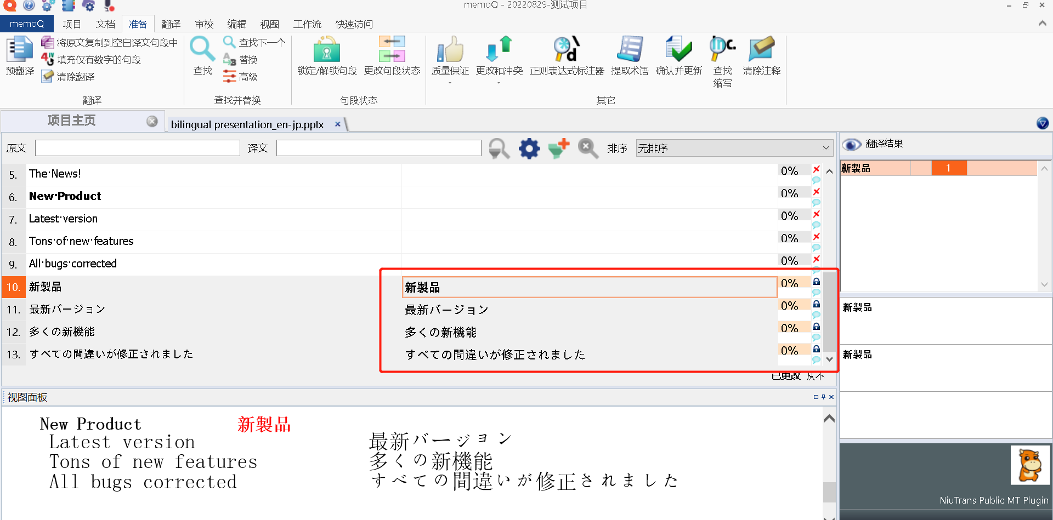Switch to the 文档 ribbon tab
This screenshot has width=1053, height=520.
(105, 24)
